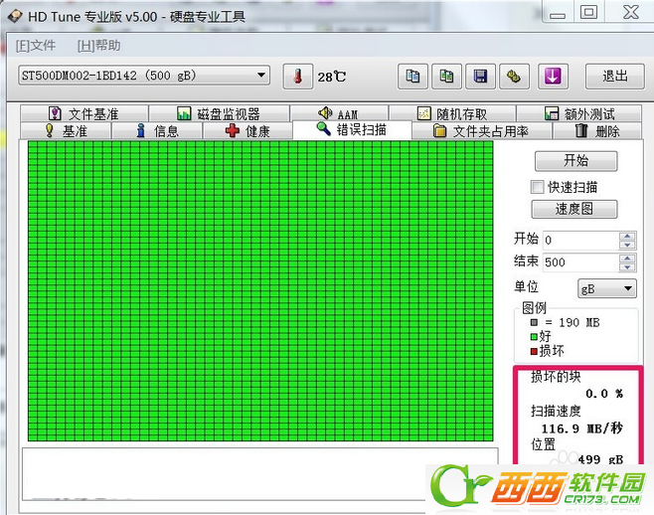Click the 116.9 MB/秒 scan speed value
This screenshot has width=654, height=515.
pyautogui.click(x=581, y=429)
